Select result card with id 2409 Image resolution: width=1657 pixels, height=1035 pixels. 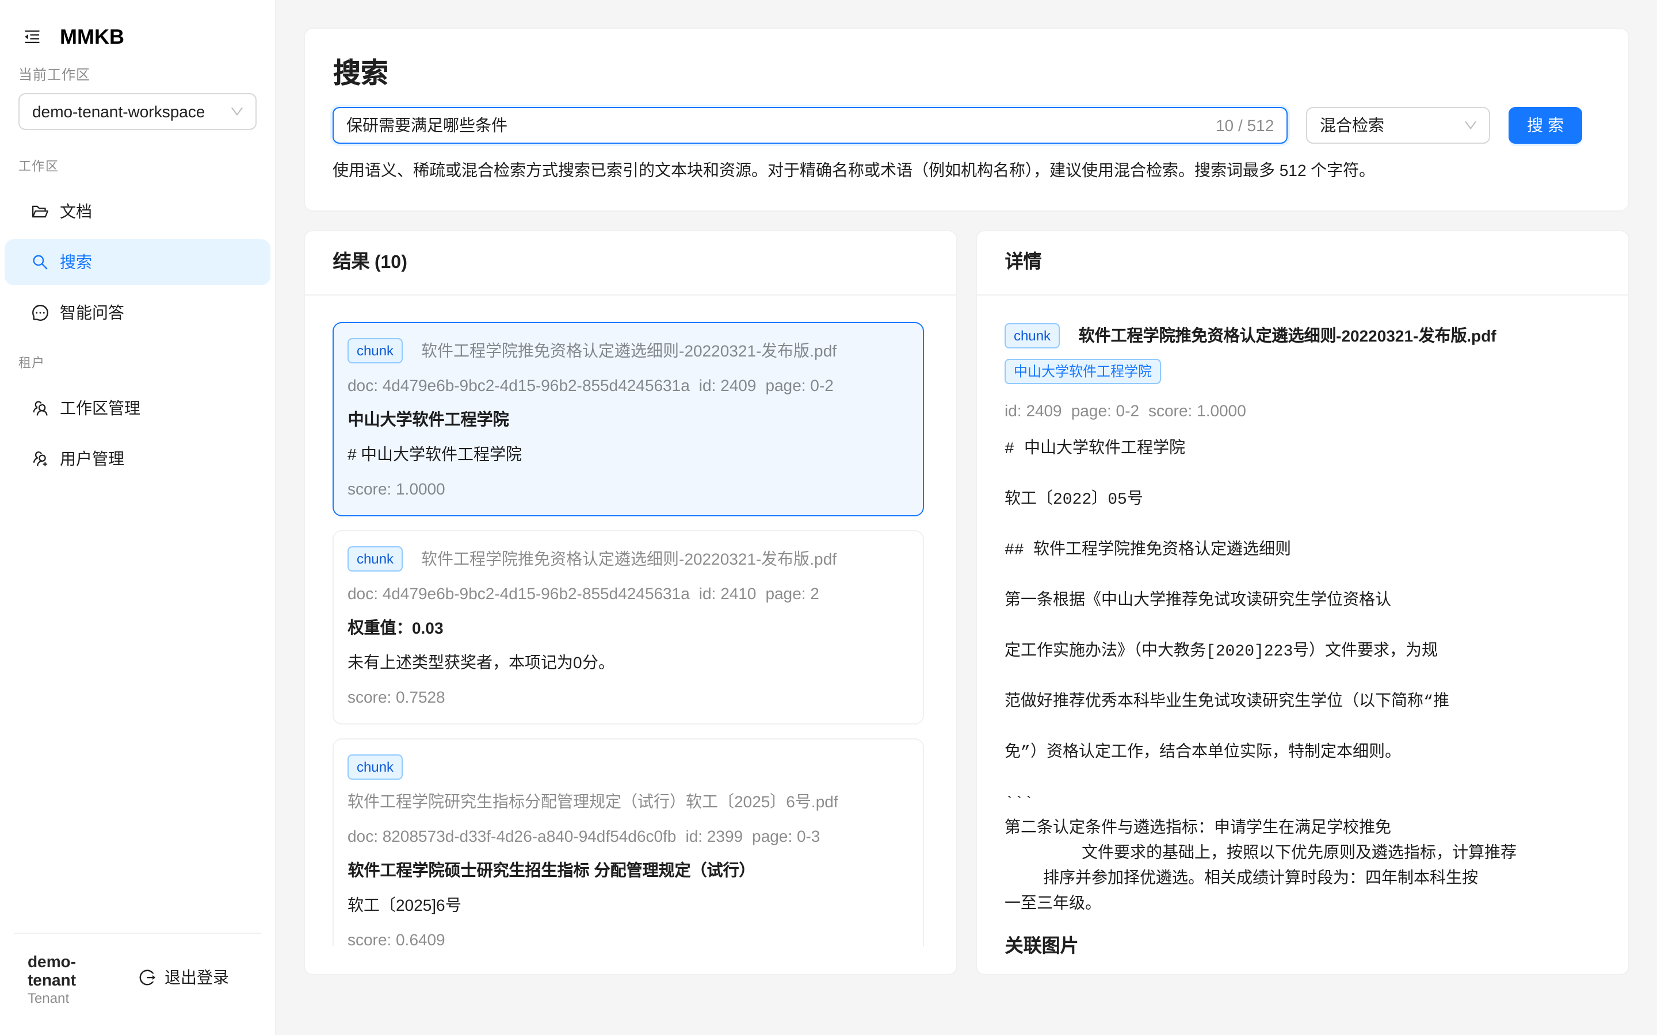[628, 419]
